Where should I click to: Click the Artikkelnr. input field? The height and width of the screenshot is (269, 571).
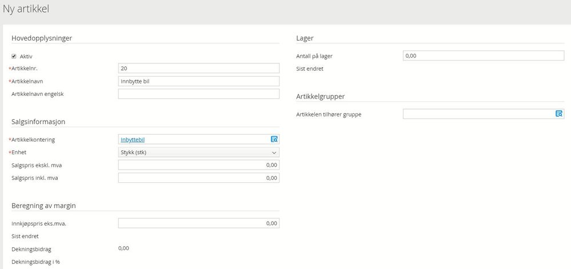pos(198,69)
